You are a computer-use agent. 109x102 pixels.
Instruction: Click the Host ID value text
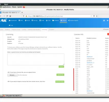pyautogui.click(x=32, y=37)
